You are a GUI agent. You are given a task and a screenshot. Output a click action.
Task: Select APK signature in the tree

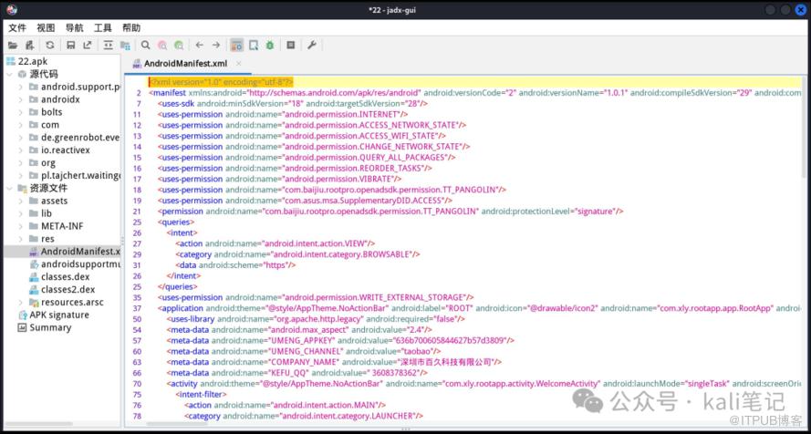click(59, 315)
